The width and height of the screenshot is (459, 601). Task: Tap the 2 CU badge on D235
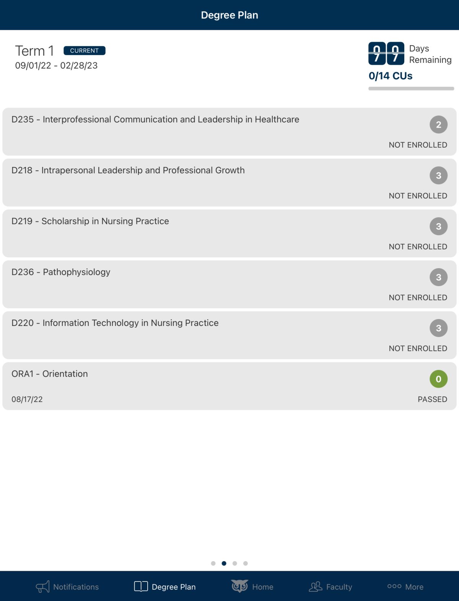(x=438, y=124)
